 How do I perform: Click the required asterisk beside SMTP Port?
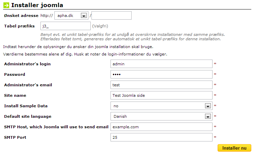(215, 137)
